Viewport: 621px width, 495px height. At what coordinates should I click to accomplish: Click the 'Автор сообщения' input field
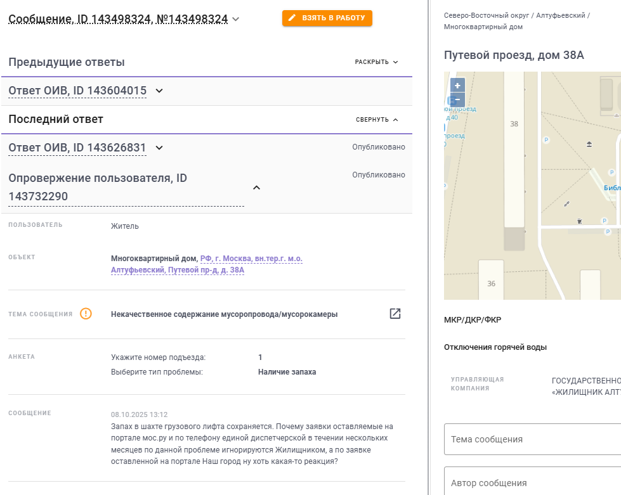coord(532,483)
